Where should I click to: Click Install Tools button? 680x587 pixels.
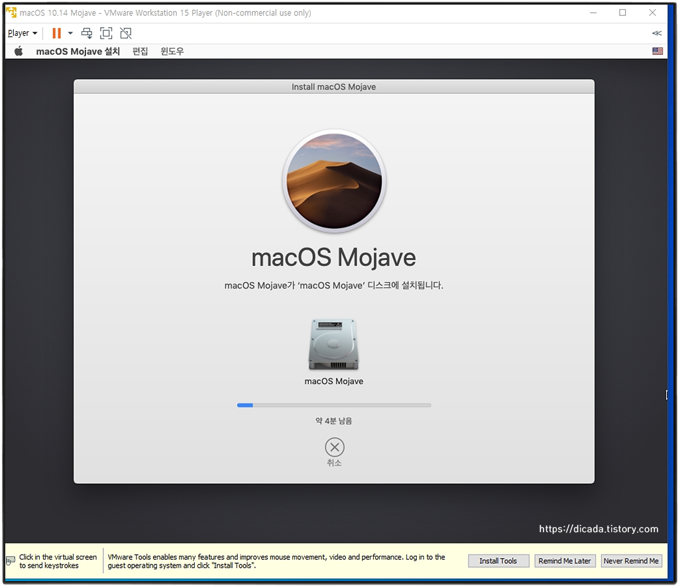pos(498,561)
